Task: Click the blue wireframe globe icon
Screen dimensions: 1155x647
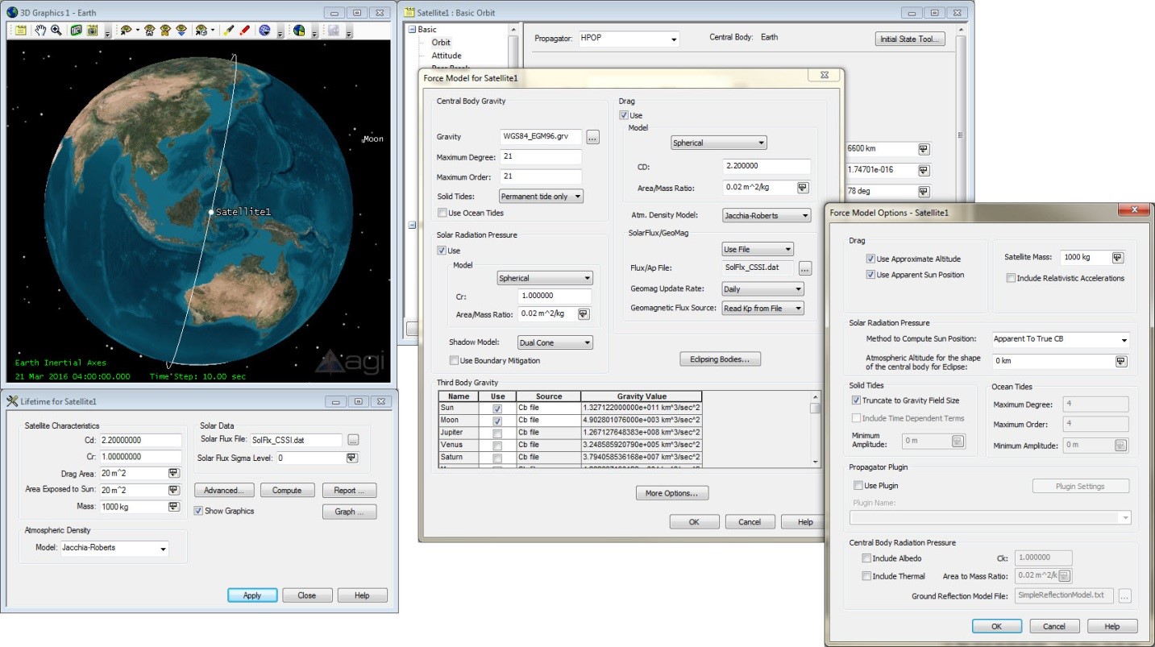Action: (x=264, y=31)
